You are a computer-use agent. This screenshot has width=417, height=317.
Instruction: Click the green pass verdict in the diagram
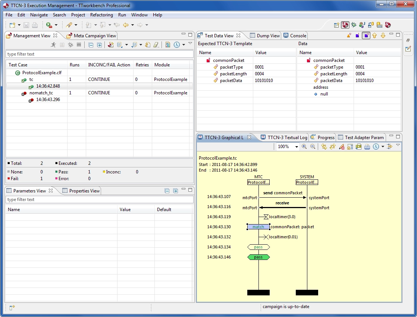258,257
